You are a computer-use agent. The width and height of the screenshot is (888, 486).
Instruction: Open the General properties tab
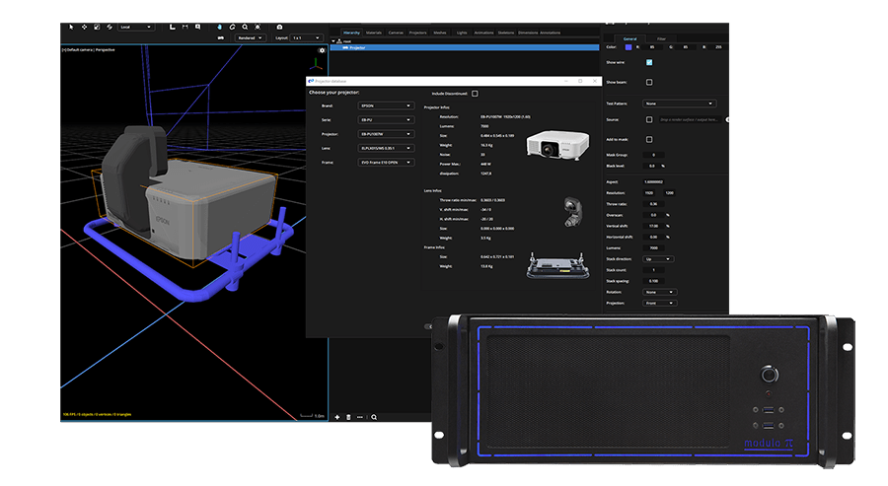(629, 39)
